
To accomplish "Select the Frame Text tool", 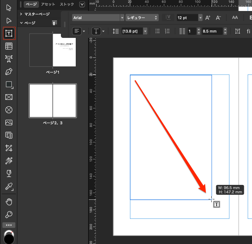I will point(9,34).
